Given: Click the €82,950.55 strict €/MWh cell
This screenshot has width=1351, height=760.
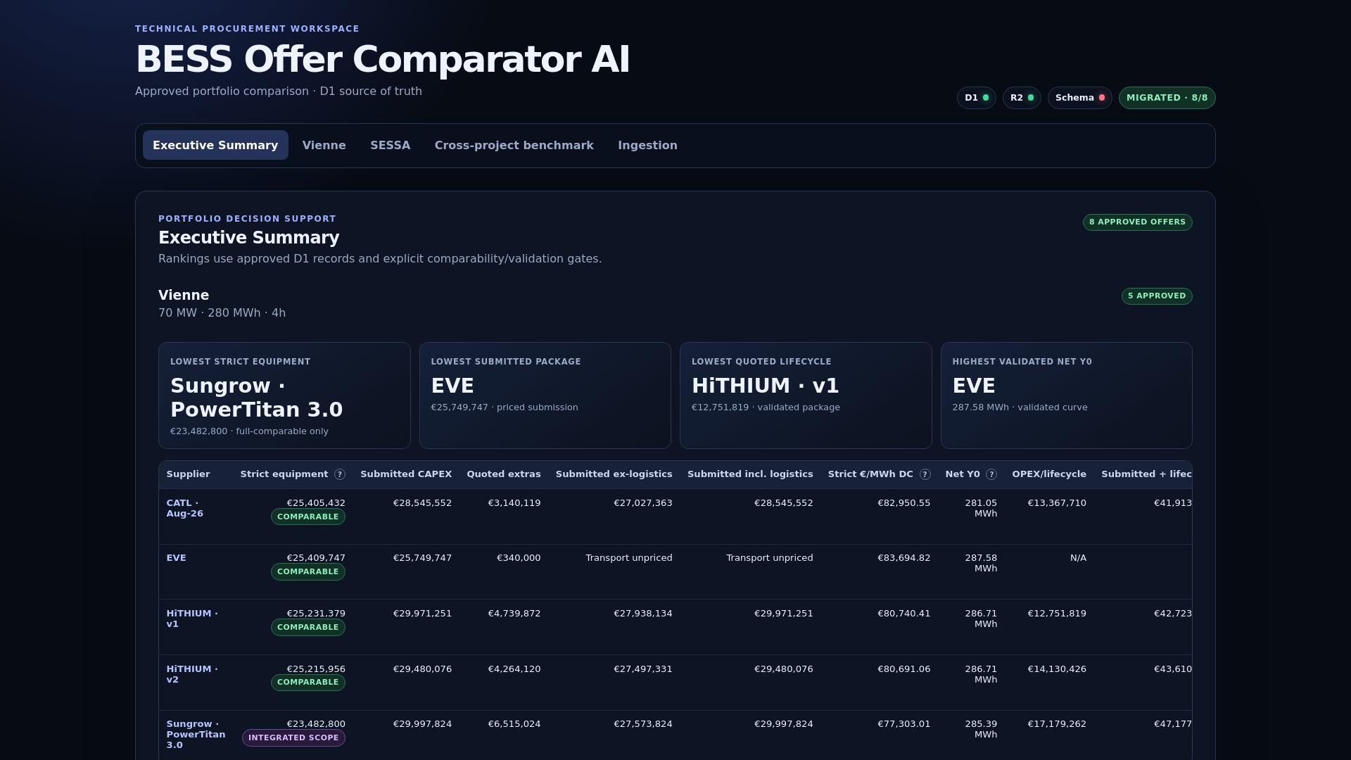Looking at the screenshot, I should (x=903, y=503).
